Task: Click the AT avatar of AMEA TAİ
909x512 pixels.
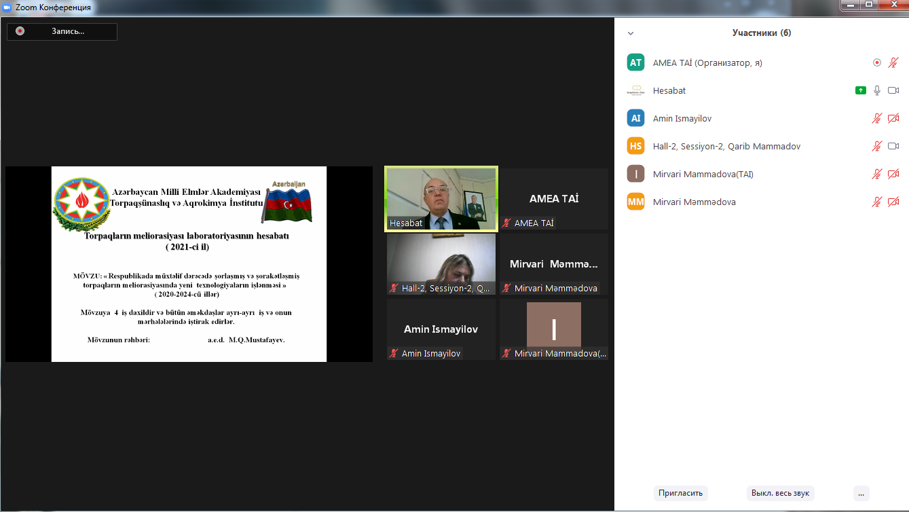Action: 635,62
